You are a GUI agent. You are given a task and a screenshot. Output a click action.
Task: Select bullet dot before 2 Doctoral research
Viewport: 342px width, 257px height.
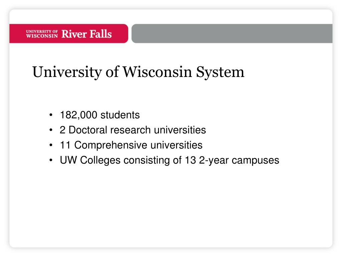pyautogui.click(x=51, y=130)
